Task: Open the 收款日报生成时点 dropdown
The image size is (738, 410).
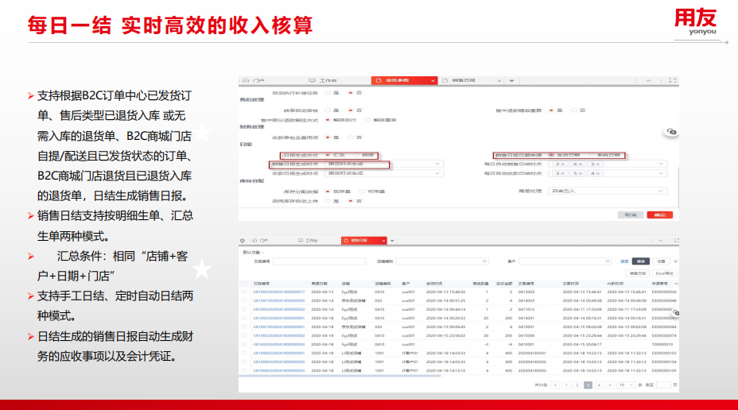Action: (x=384, y=173)
